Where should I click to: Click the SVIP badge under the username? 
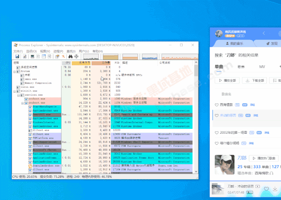pyautogui.click(x=230, y=36)
